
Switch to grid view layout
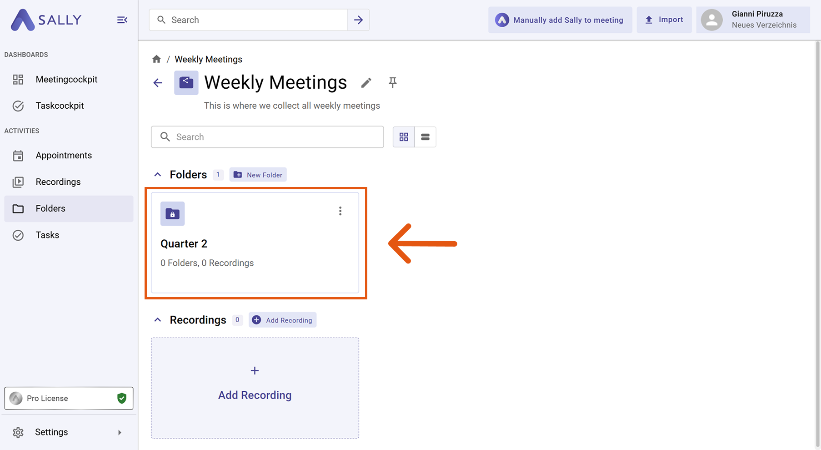tap(404, 137)
